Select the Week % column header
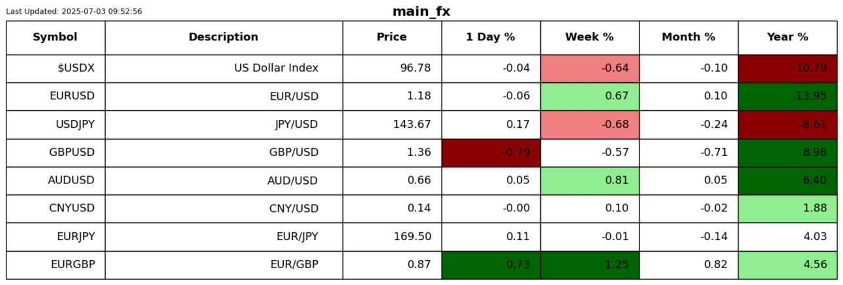843x285 pixels. [589, 37]
